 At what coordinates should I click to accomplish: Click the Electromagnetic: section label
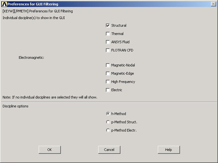31,58
